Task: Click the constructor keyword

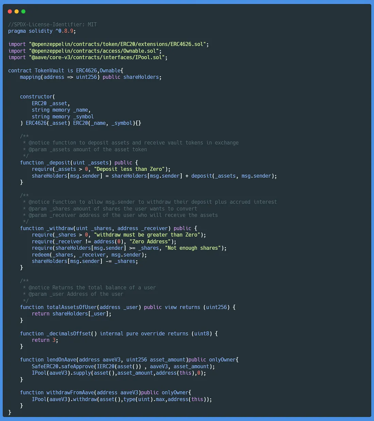Action: click(36, 97)
